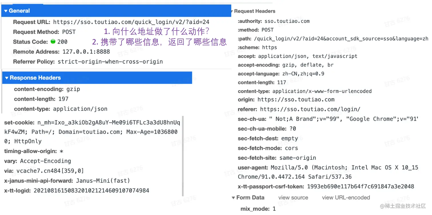Select the x-tt-logid header value

tap(91, 190)
